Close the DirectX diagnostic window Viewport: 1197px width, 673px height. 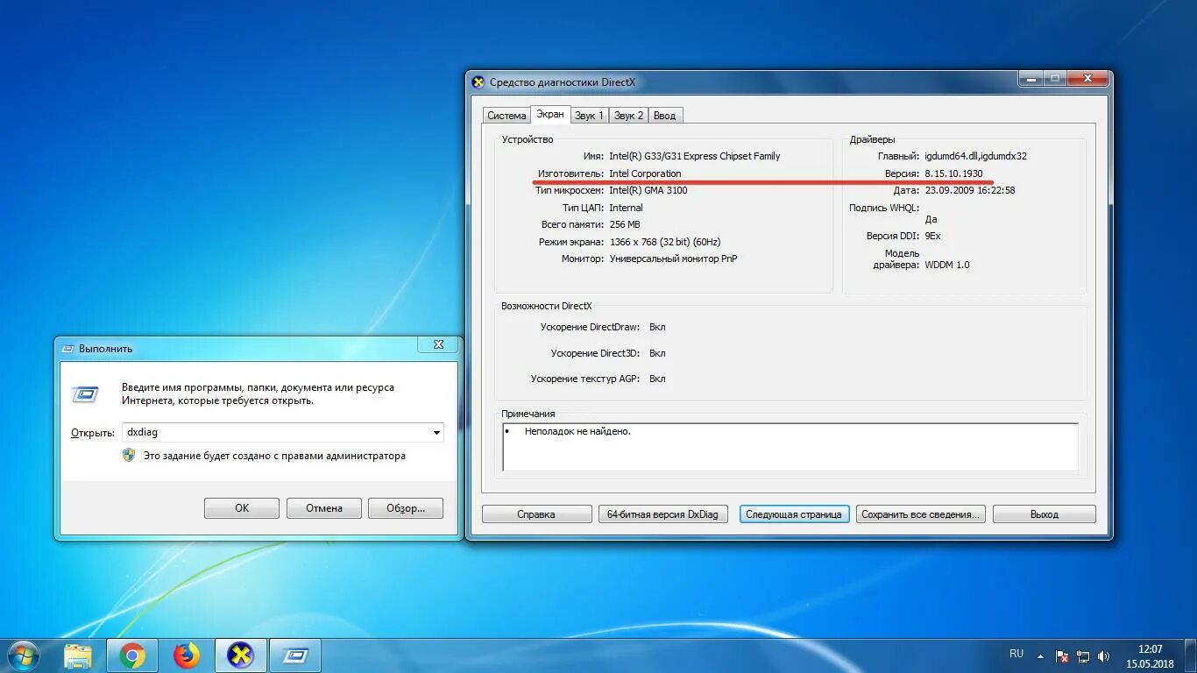coord(1088,78)
